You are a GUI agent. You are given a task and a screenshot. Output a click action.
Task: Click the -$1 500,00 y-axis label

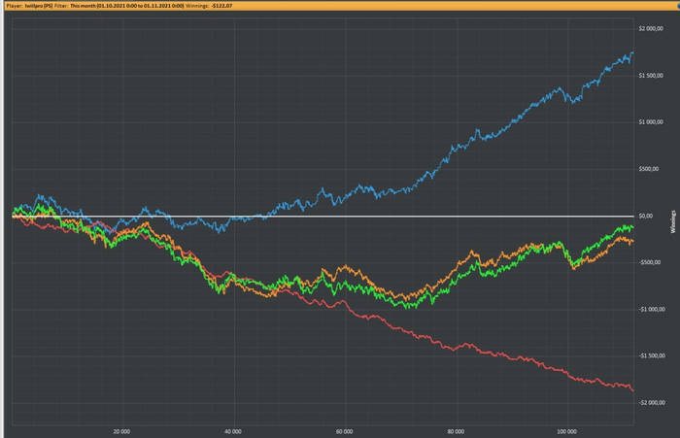tap(652, 355)
